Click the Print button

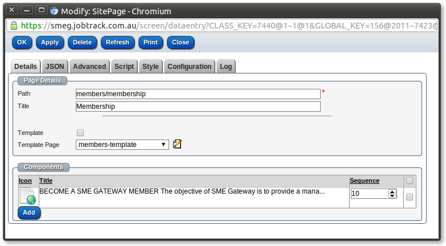(x=150, y=42)
